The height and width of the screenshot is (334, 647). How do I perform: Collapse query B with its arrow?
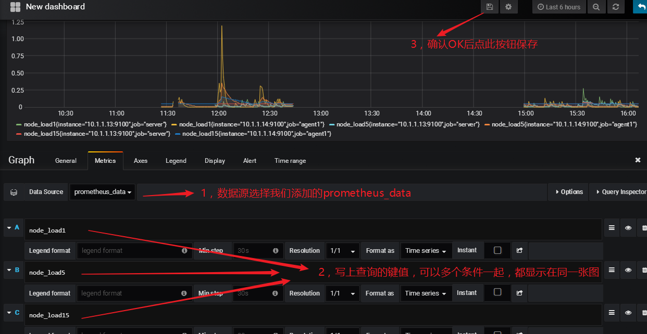click(9, 270)
